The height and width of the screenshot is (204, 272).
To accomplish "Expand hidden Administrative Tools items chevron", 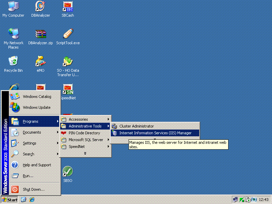I will pyautogui.click(x=155, y=139).
